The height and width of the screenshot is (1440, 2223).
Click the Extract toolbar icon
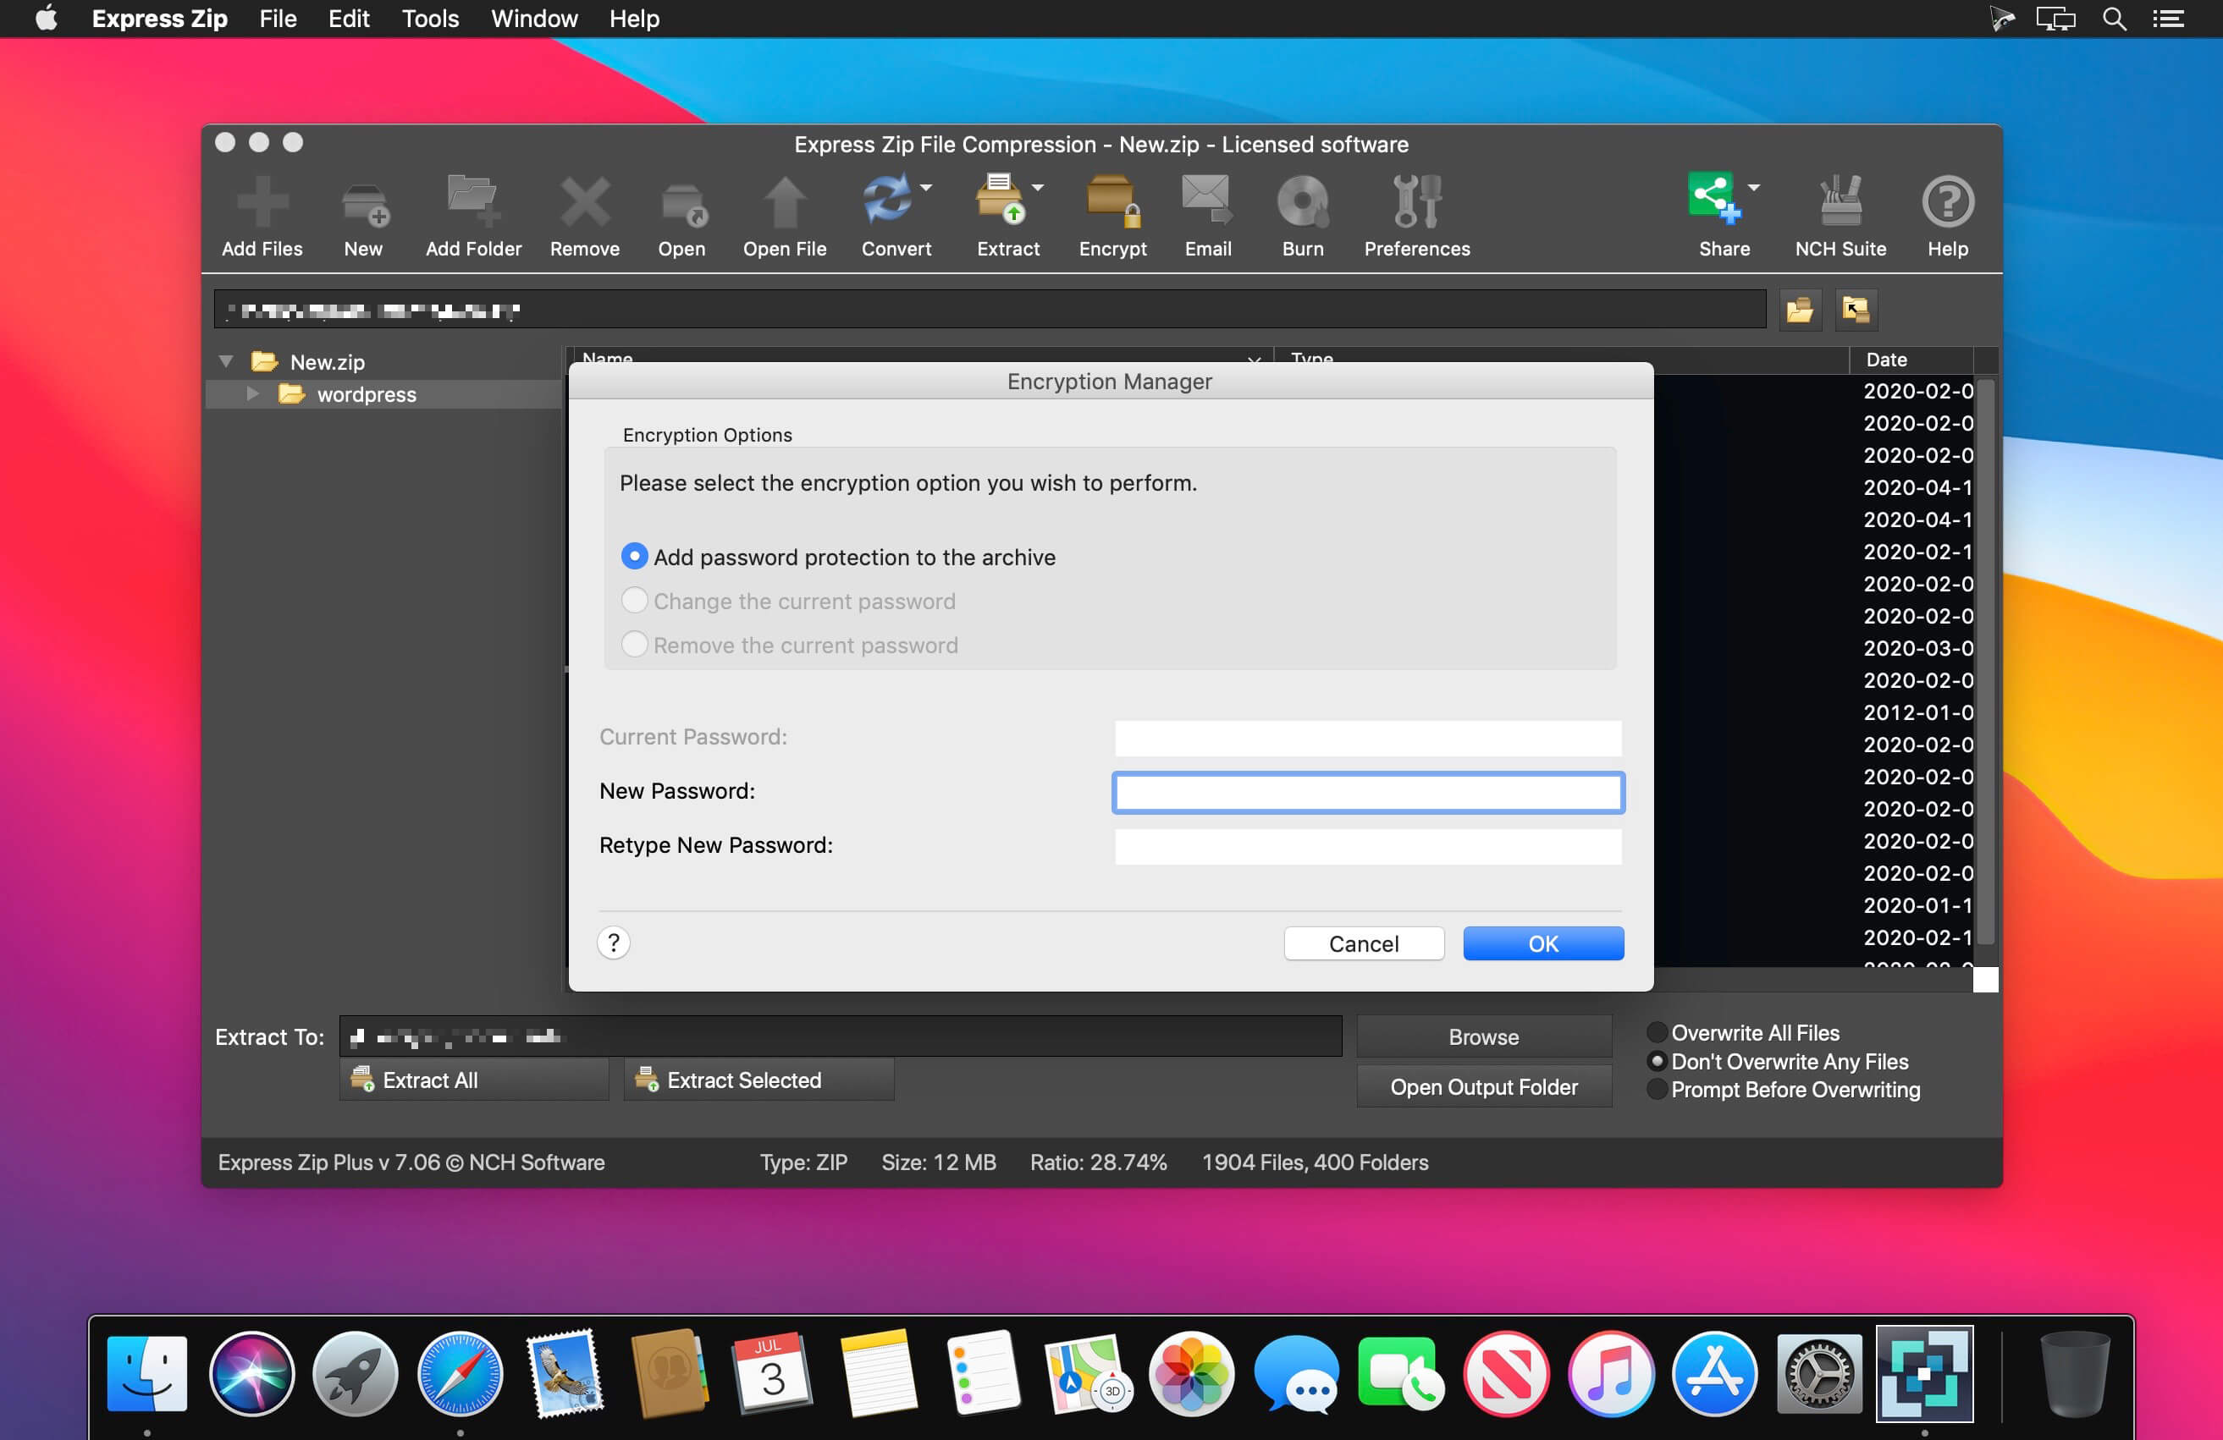1001,199
